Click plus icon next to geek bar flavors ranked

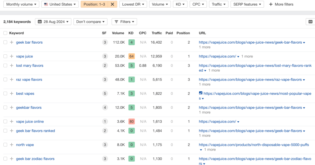pos(12,131)
